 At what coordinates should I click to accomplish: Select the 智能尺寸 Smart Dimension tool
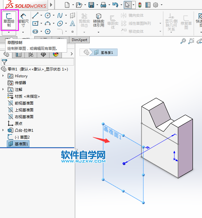[x=23, y=20]
